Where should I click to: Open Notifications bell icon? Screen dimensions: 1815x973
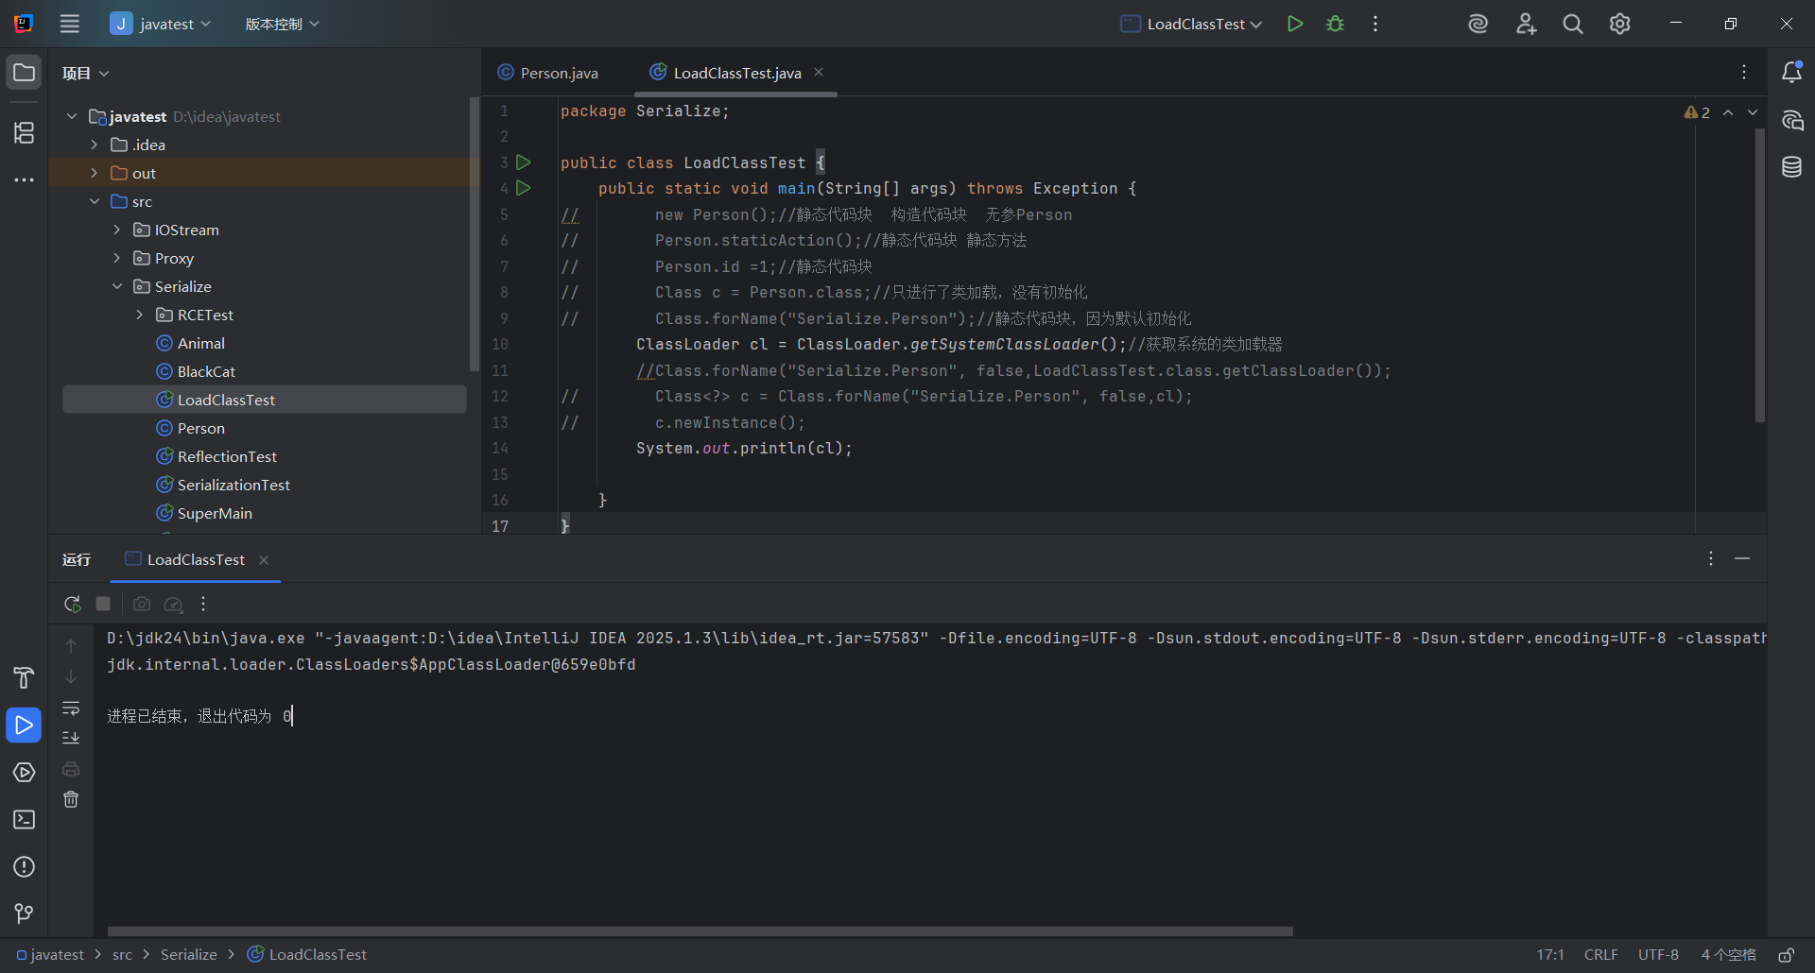(1791, 73)
